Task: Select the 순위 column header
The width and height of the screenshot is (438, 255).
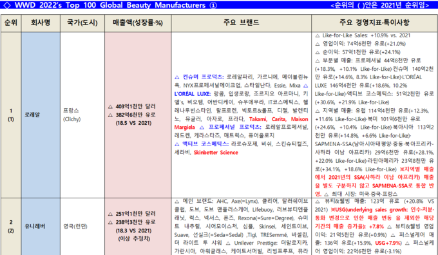Action: pyautogui.click(x=11, y=23)
